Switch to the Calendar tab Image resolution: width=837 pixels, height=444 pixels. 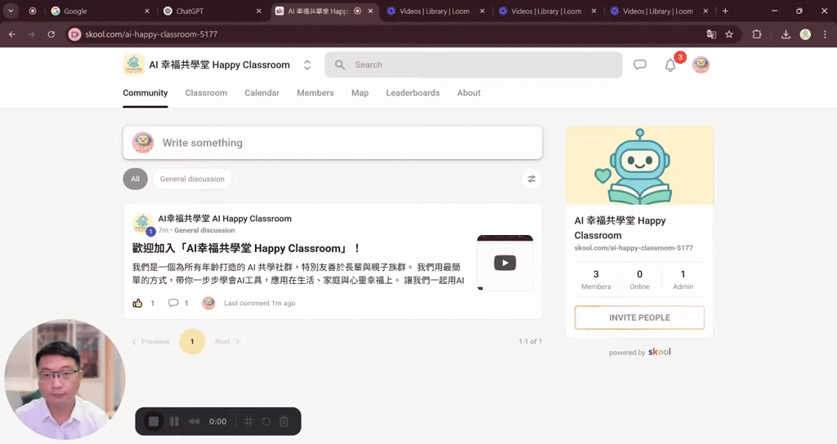(x=262, y=93)
